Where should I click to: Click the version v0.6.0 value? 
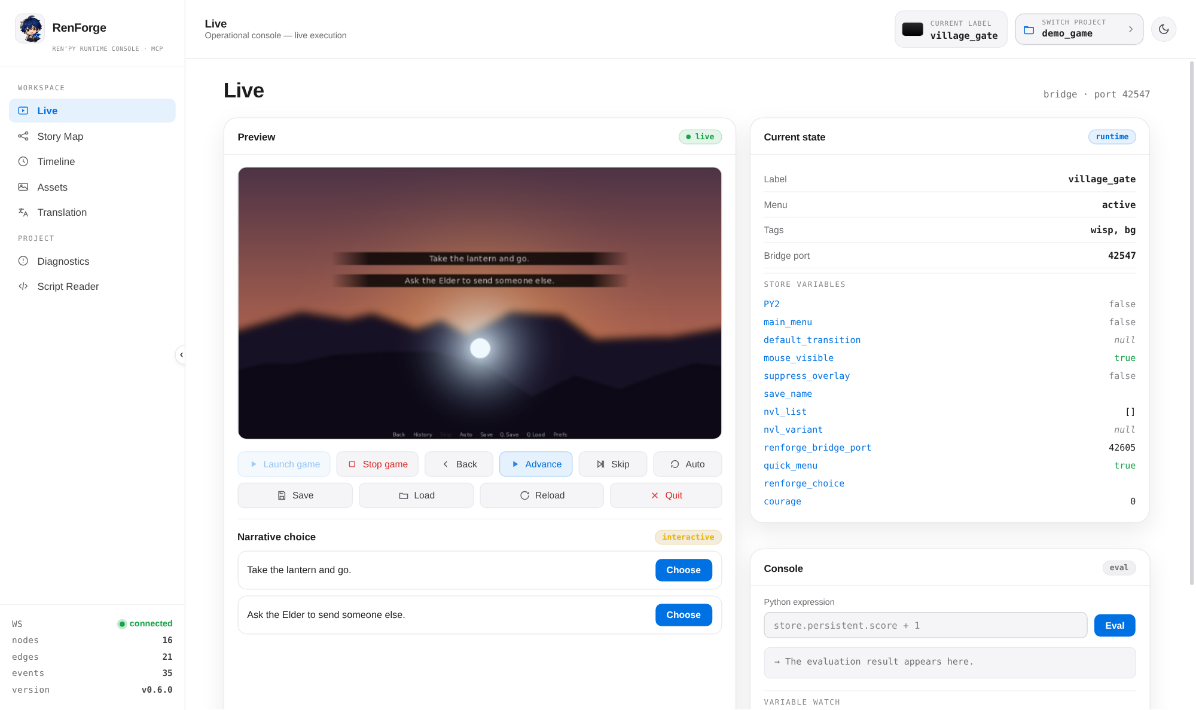157,690
